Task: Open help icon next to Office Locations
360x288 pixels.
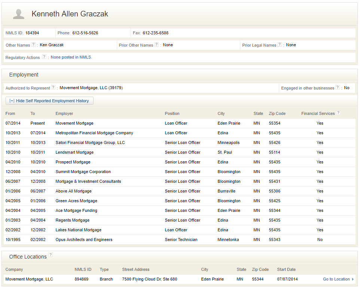Action: [x=51, y=255]
